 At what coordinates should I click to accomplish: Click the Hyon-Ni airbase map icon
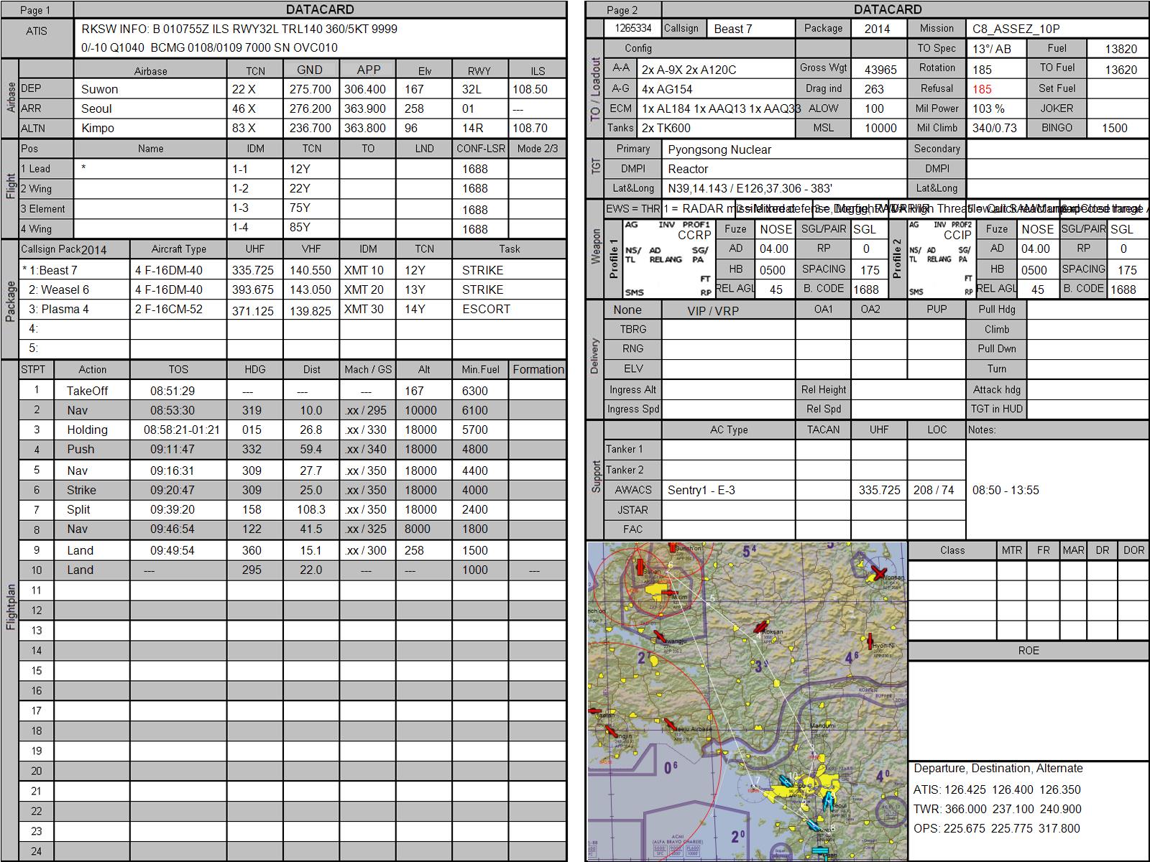[x=870, y=640]
